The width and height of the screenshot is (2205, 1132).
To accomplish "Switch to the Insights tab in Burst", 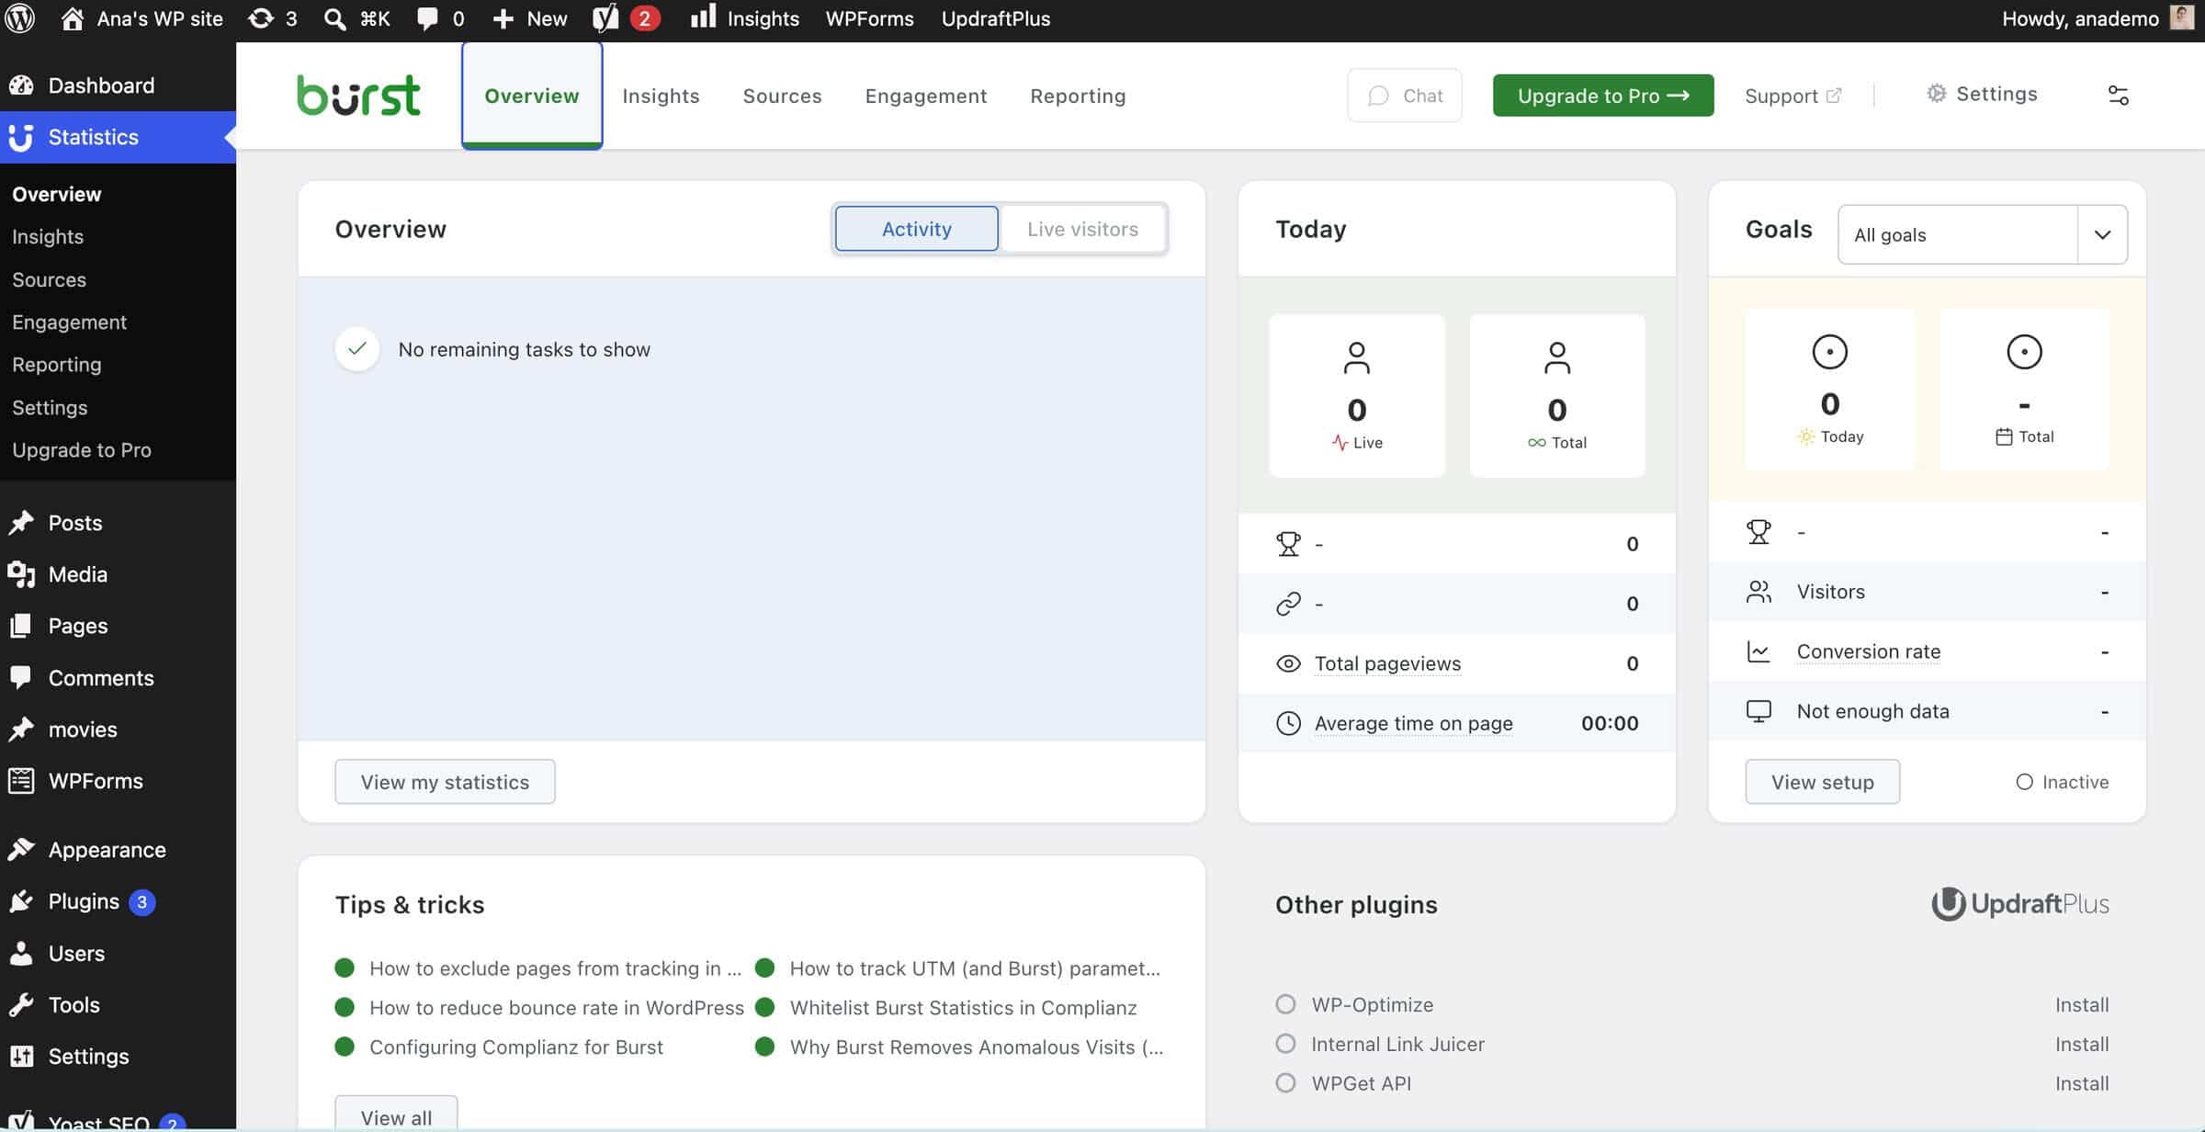I will 661,96.
